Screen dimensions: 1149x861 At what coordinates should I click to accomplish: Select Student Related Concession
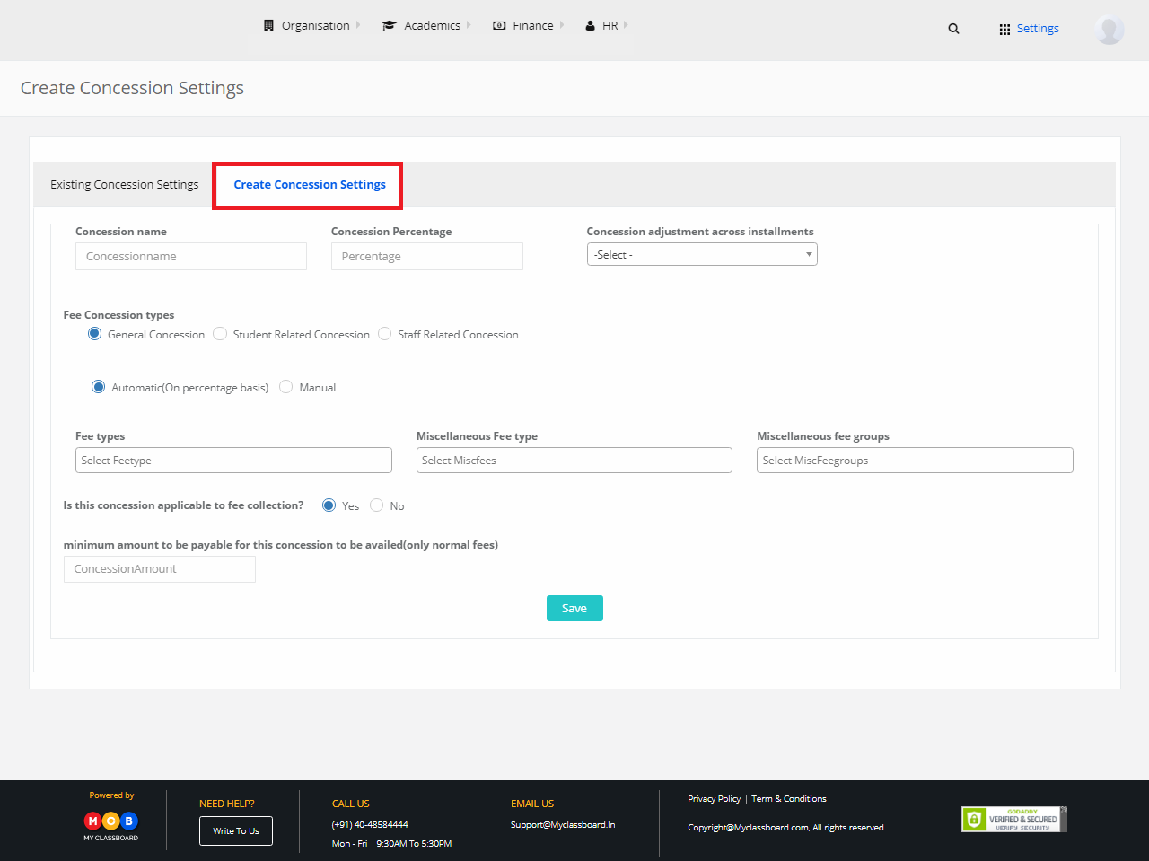click(220, 333)
